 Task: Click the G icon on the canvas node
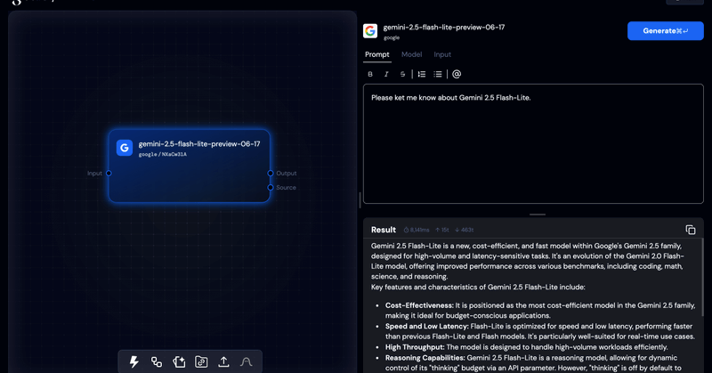[125, 148]
